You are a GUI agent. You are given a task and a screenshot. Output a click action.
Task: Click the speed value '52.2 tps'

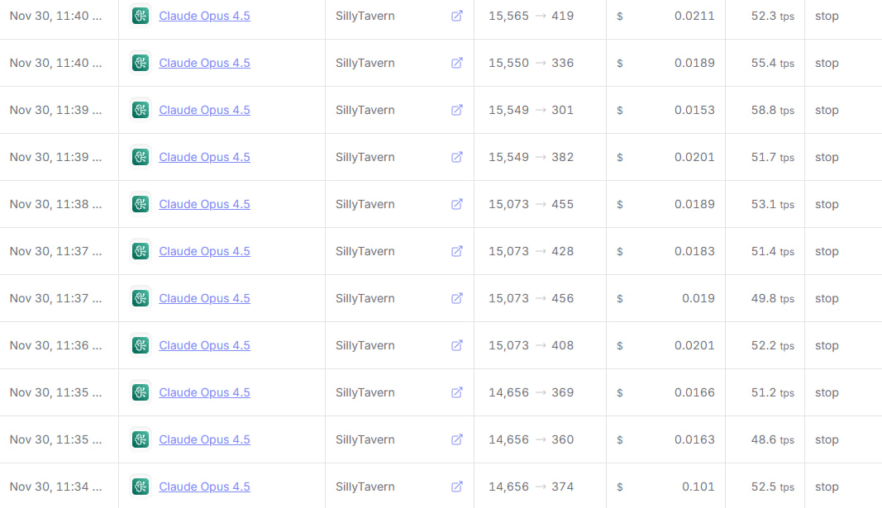[772, 345]
